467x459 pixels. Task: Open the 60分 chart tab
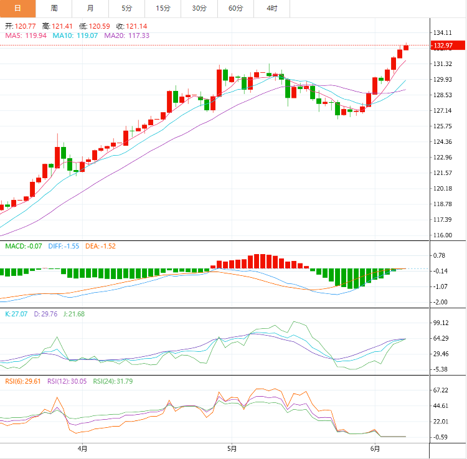236,8
